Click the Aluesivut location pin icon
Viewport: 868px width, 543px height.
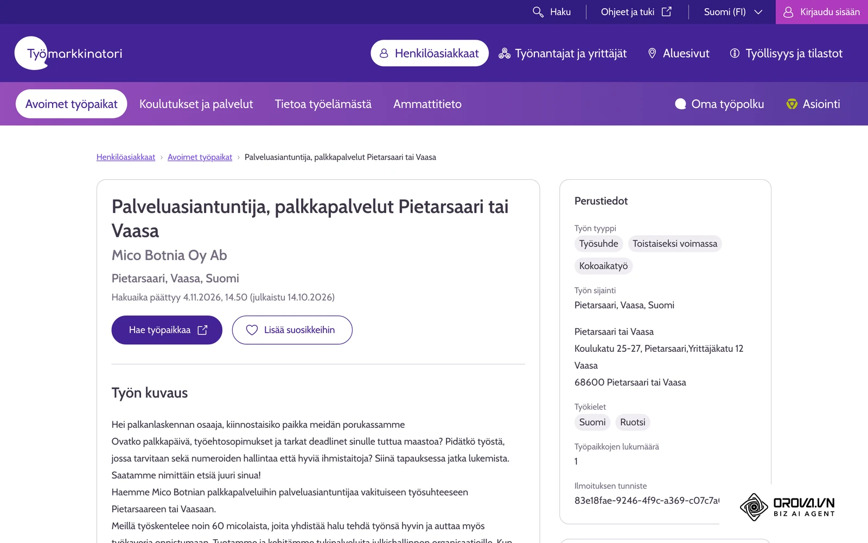point(652,53)
